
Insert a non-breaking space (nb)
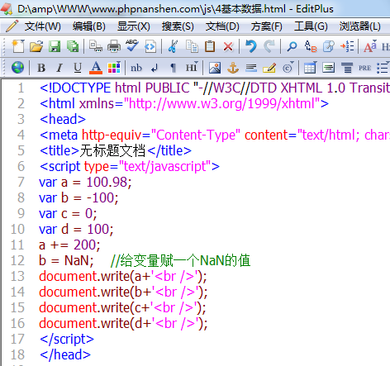pos(136,68)
